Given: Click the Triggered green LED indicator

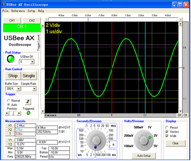Looking at the screenshot, I should click(x=29, y=113).
